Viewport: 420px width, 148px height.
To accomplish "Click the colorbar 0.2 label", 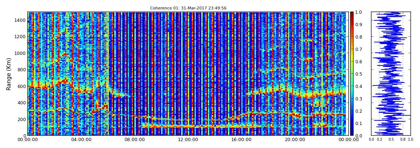I will point(358,111).
